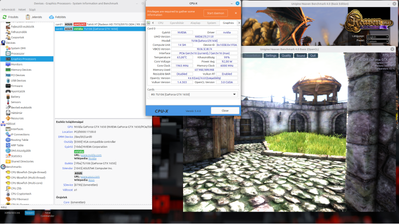
Task: Click the Frissítés refresh icon
Action: coord(4,17)
